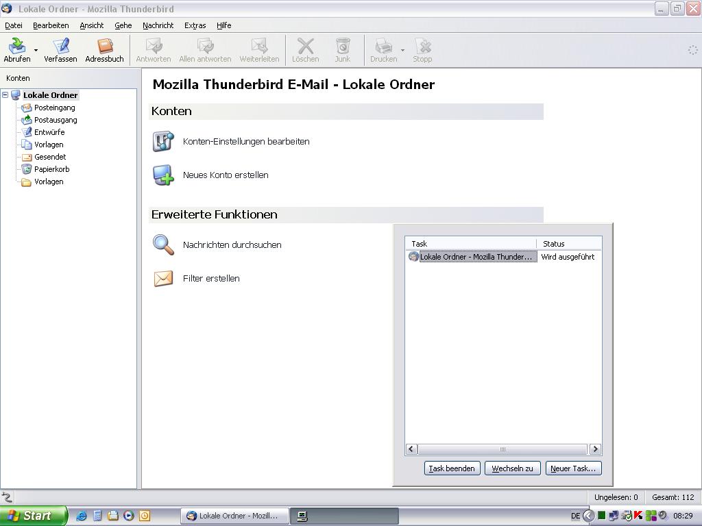Open the Nachricht menu
702x526 pixels.
pos(158,25)
